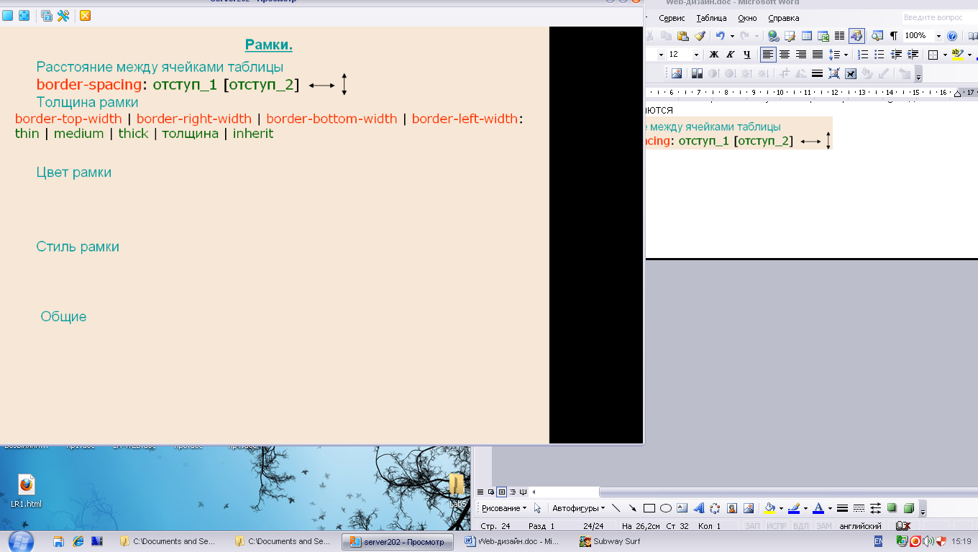Open Text Wrapping dog icon

click(851, 73)
